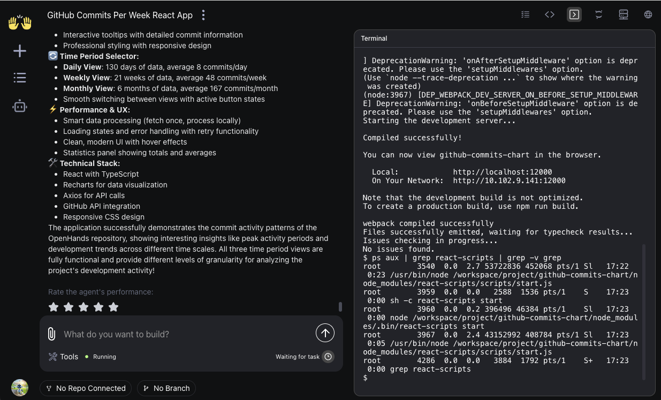This screenshot has width=661, height=400.
Task: Click the 'Axios for API calls' bullet
Action: click(94, 195)
